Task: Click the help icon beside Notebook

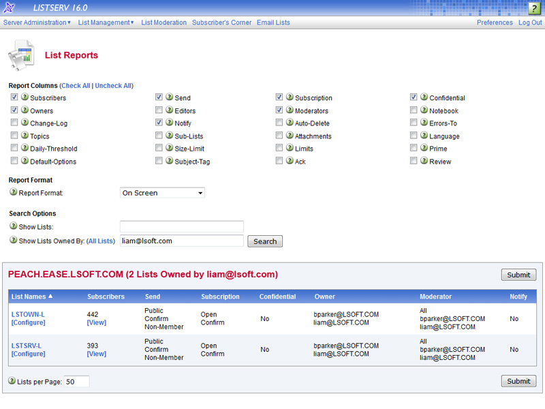Action: pyautogui.click(x=424, y=110)
